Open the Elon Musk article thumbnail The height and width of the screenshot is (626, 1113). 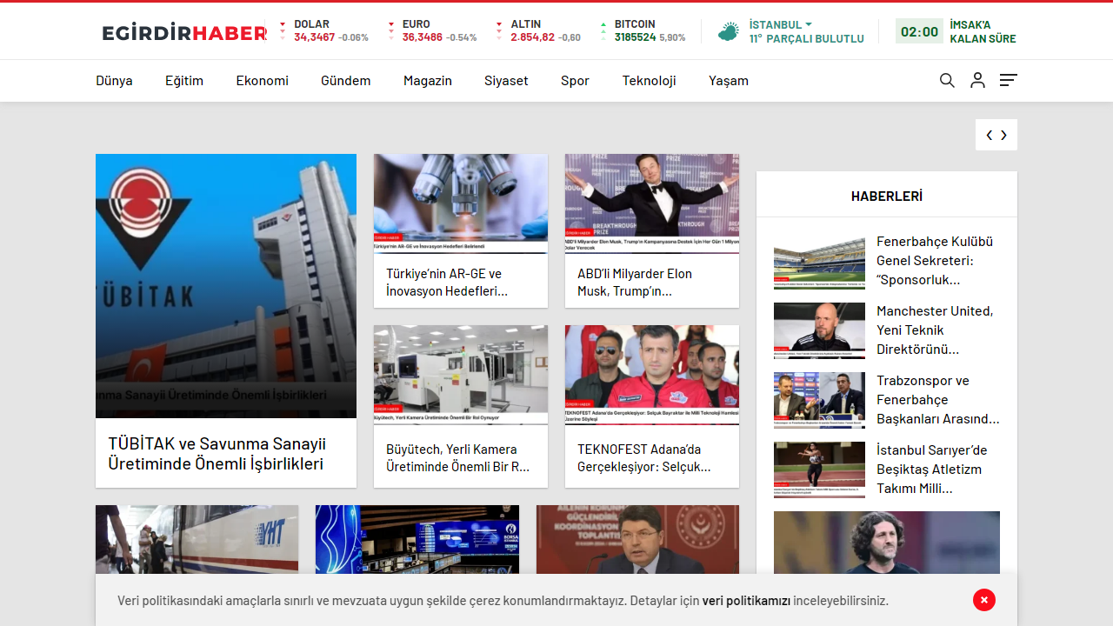pos(652,203)
